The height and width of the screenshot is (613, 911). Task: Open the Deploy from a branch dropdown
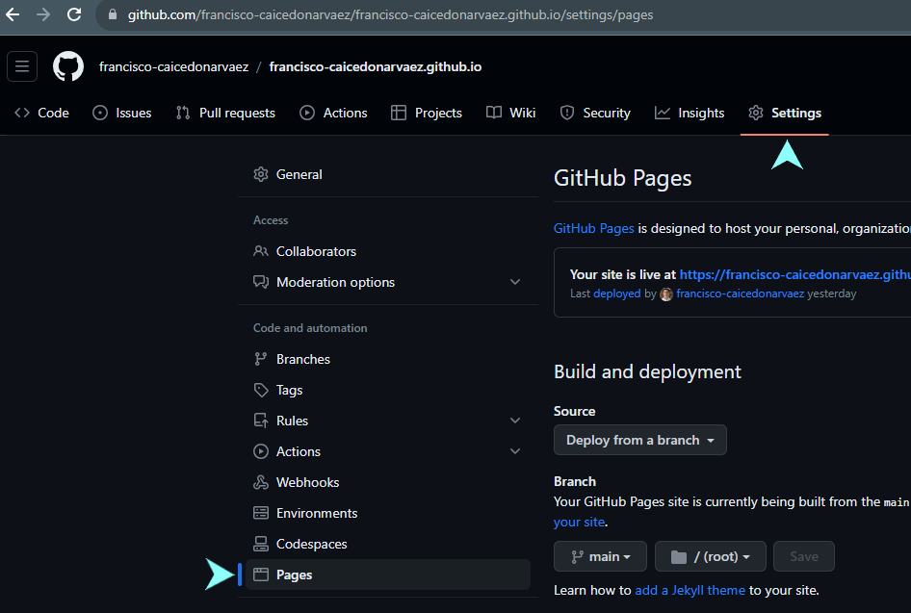pos(640,440)
